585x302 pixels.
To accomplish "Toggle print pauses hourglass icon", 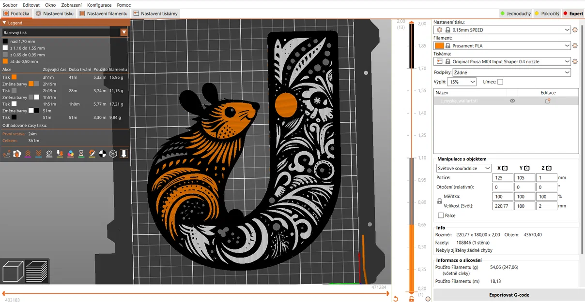I will click(81, 154).
